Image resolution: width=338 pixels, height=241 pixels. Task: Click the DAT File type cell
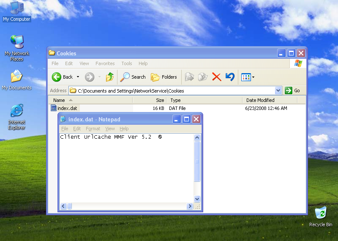coord(177,108)
